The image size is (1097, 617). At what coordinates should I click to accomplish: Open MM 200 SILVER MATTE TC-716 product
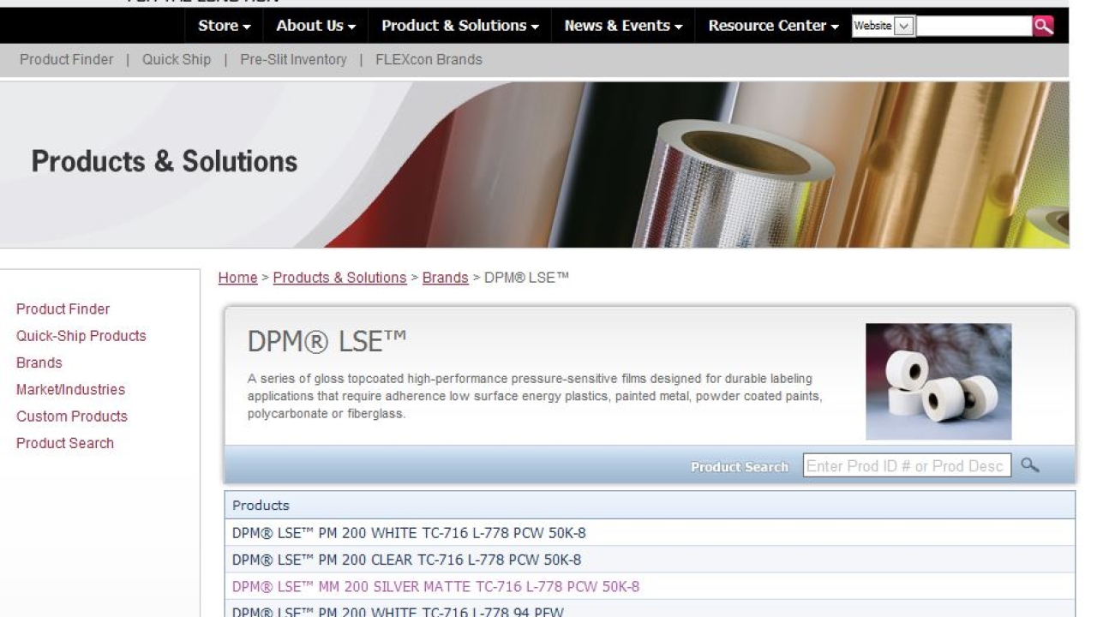(435, 587)
